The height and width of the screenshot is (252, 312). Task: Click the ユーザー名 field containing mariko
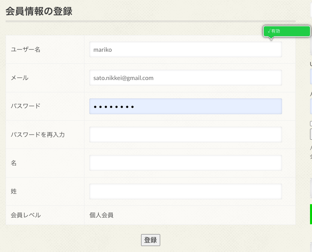(185, 50)
